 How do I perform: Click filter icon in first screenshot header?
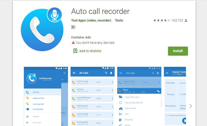(x=64, y=73)
